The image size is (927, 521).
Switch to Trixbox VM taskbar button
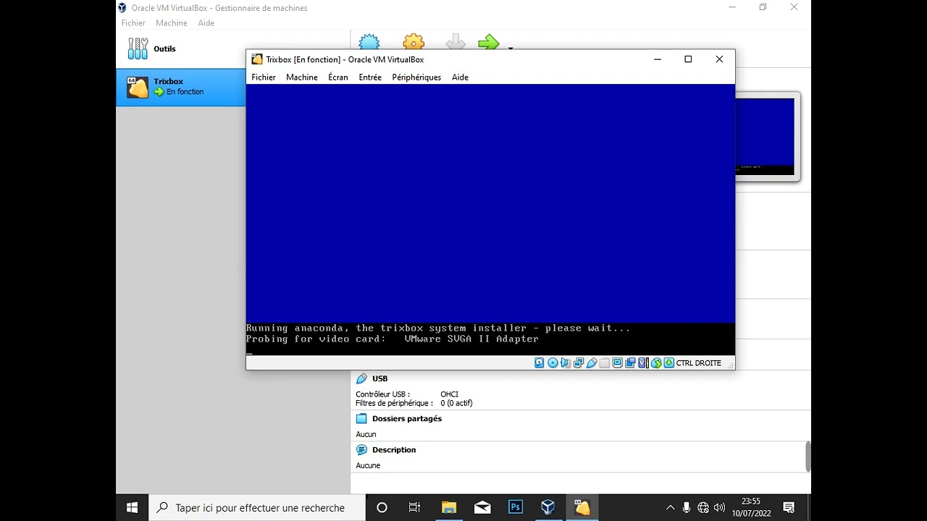pos(582,507)
